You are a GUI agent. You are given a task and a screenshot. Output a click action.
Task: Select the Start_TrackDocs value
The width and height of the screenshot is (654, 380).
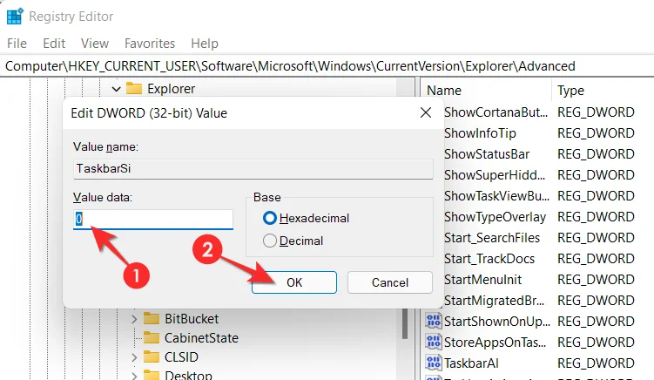(489, 259)
